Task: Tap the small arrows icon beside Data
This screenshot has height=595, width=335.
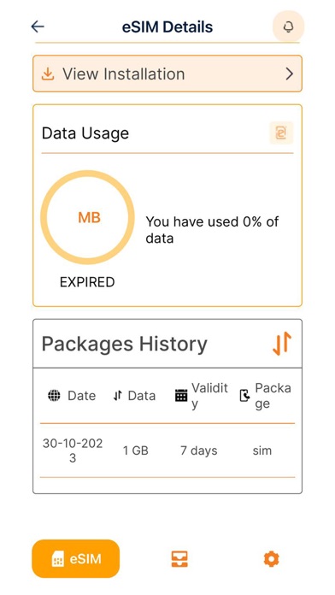Action: [x=118, y=396]
